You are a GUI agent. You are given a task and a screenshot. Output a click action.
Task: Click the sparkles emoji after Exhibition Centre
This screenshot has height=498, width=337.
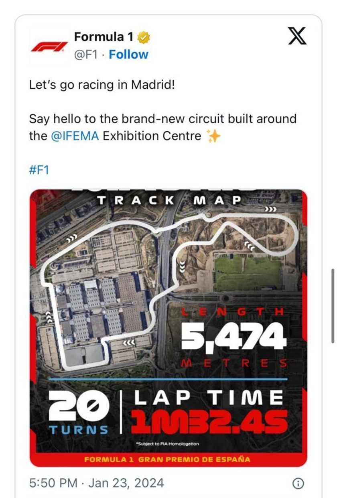coord(213,136)
